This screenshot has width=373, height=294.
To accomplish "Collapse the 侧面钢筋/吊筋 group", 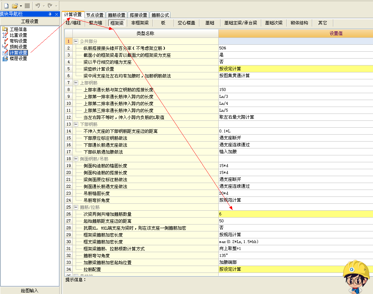I will tap(76, 159).
